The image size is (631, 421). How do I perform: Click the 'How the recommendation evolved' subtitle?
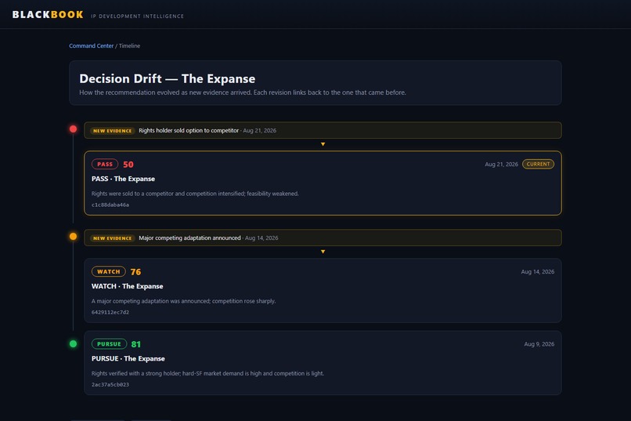coord(243,93)
